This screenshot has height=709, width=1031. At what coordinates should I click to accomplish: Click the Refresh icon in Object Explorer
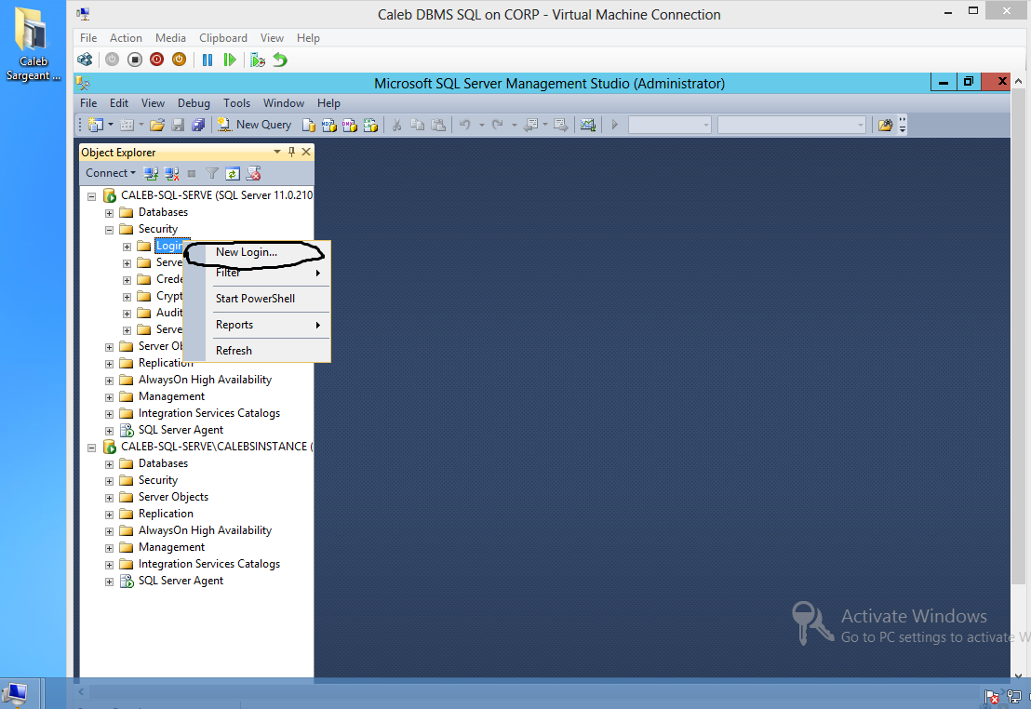click(x=232, y=174)
